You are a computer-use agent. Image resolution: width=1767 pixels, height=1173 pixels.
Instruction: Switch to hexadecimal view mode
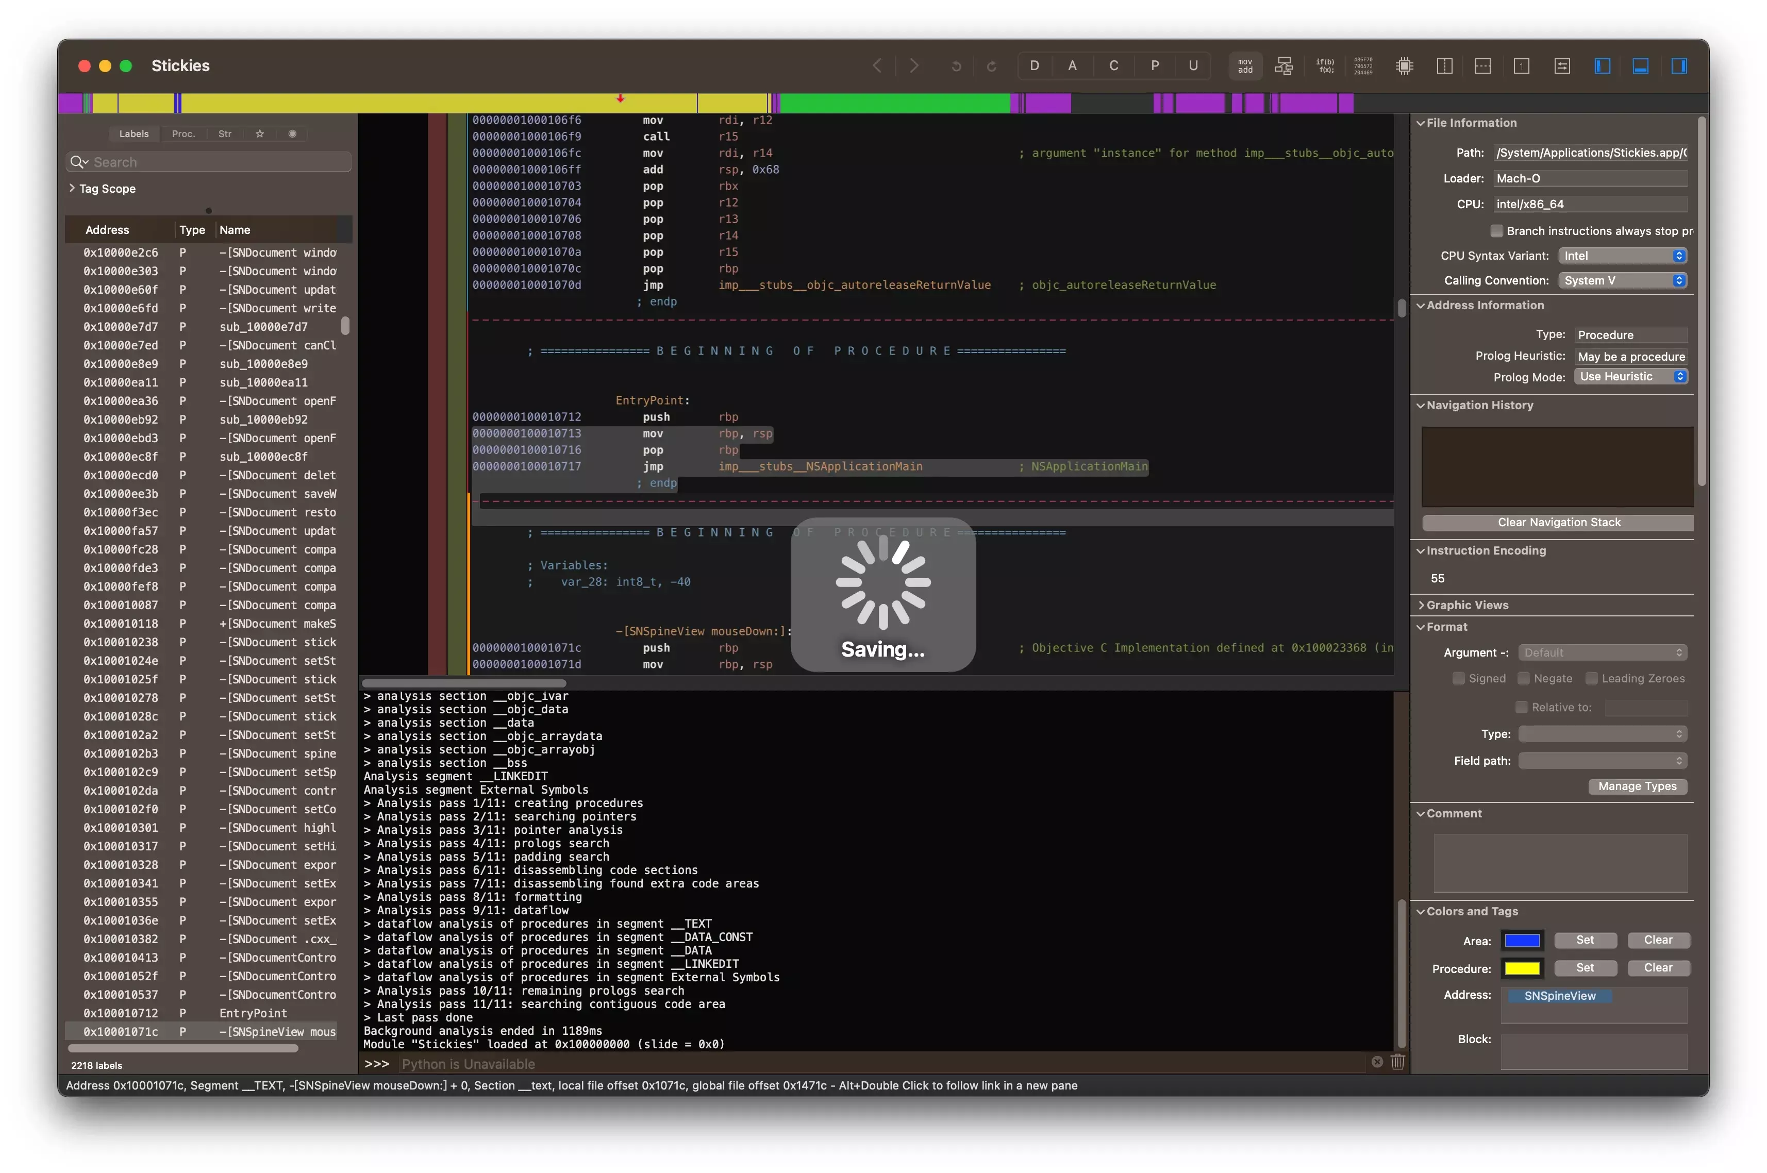pyautogui.click(x=1363, y=66)
